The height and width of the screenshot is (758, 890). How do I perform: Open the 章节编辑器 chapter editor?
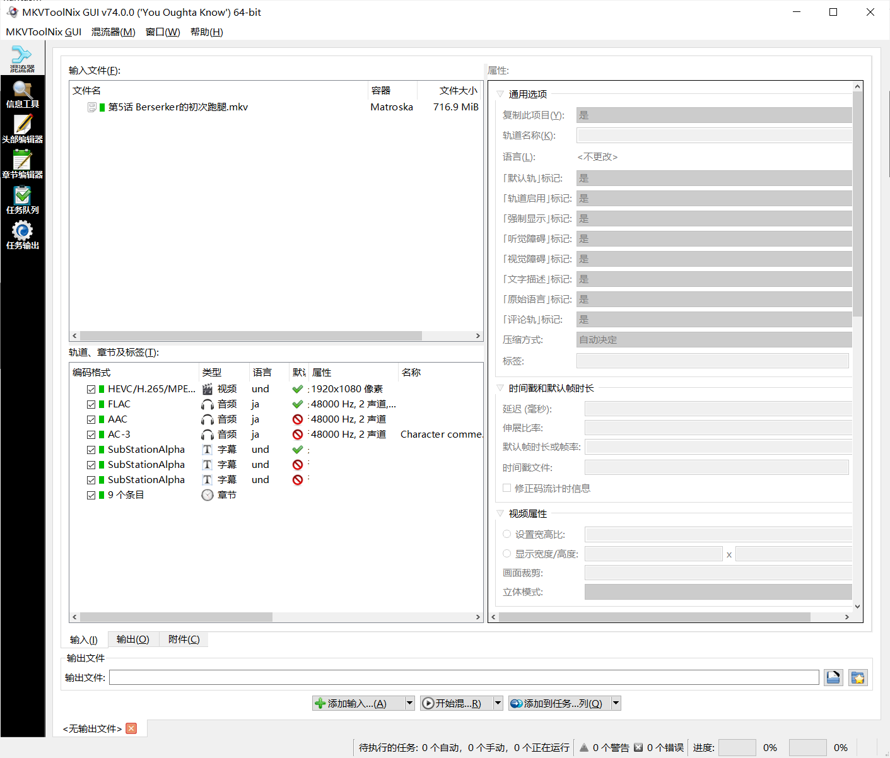click(22, 165)
